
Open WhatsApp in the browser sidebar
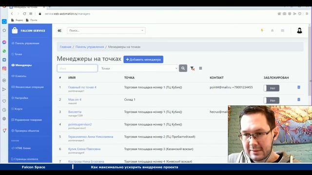(x=4, y=51)
